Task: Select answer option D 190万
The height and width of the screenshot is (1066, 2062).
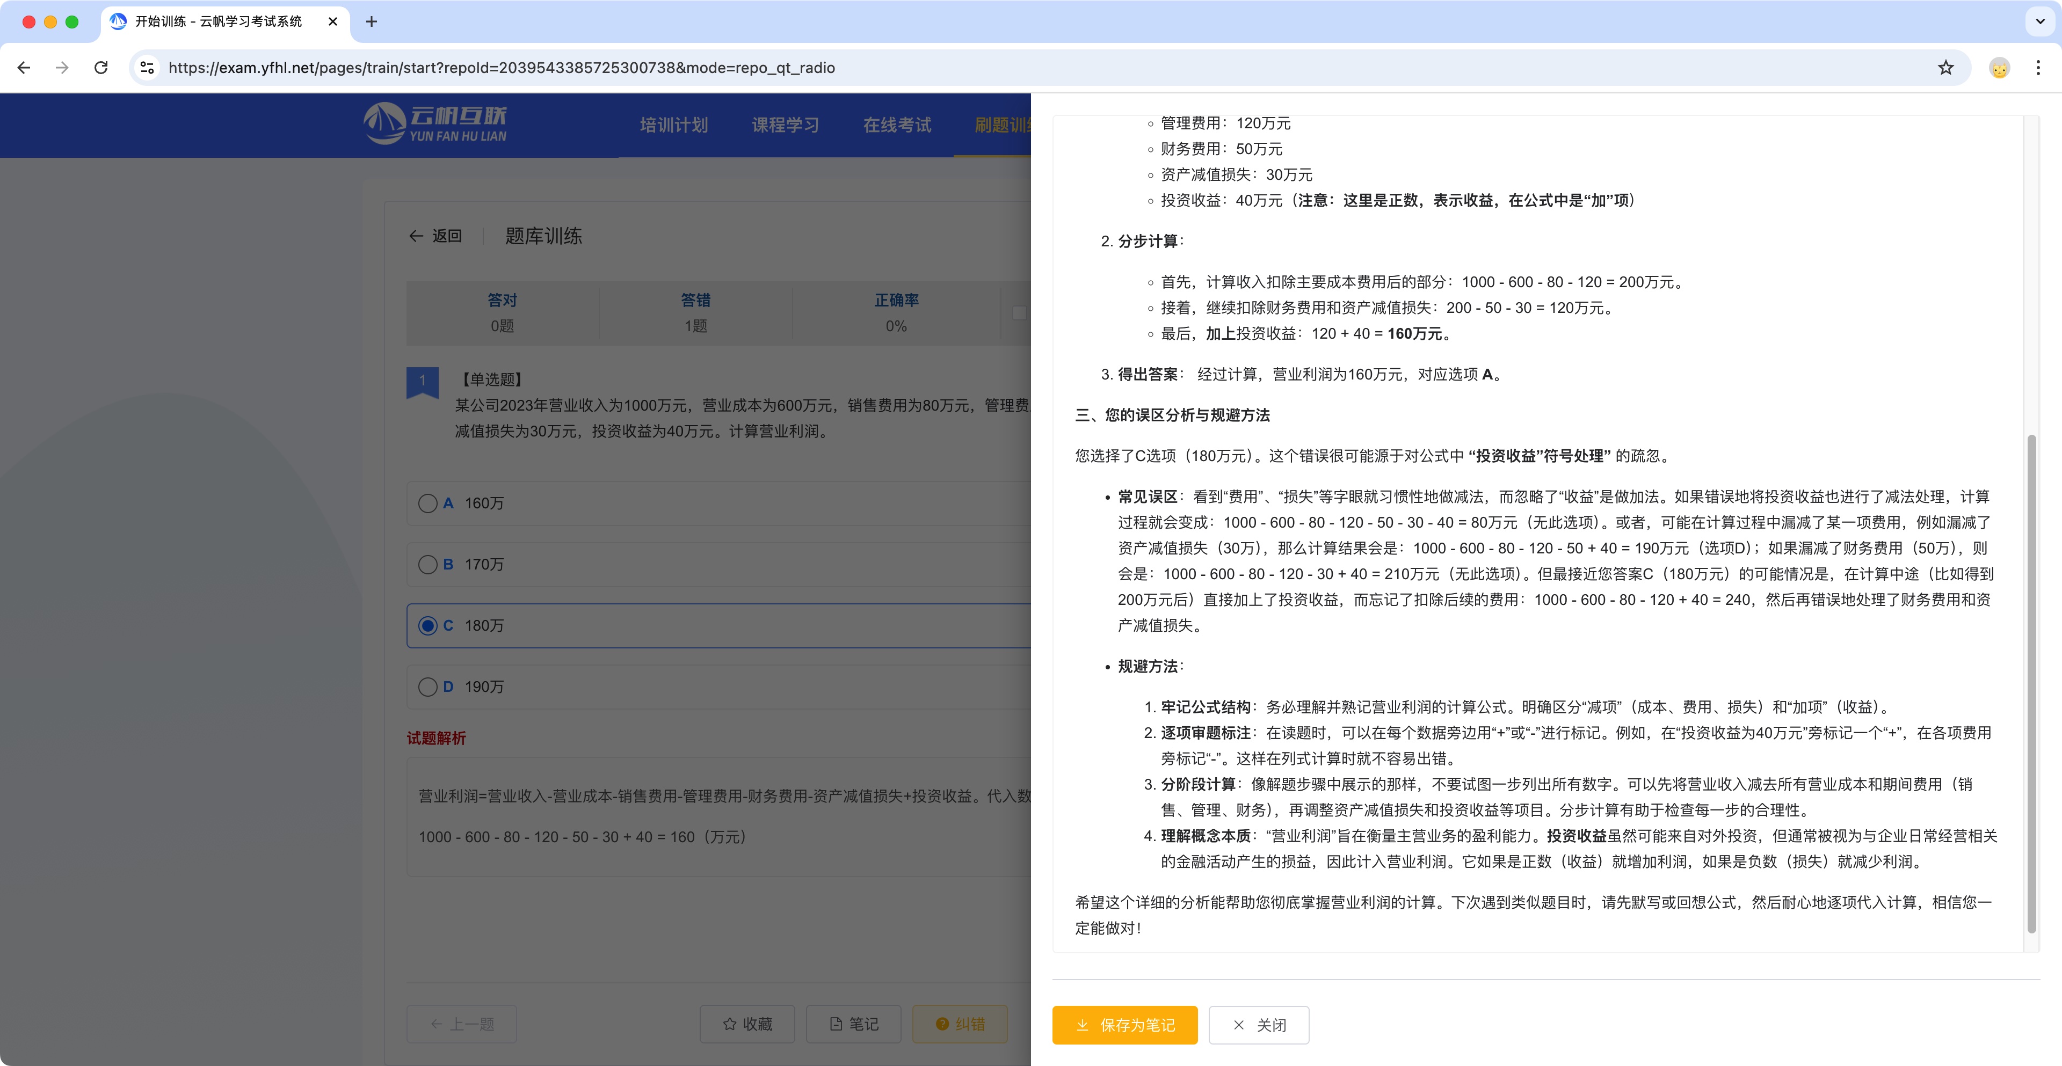Action: pos(427,687)
